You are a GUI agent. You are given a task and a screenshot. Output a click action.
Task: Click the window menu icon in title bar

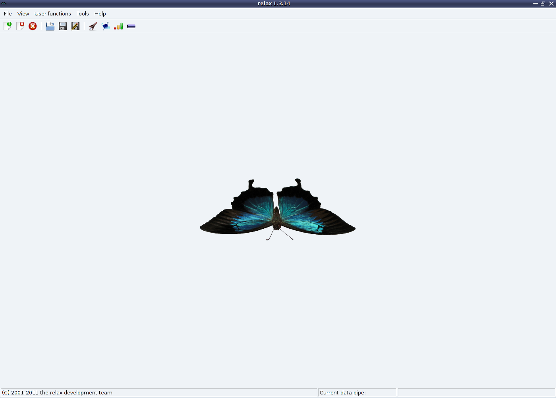pos(4,4)
